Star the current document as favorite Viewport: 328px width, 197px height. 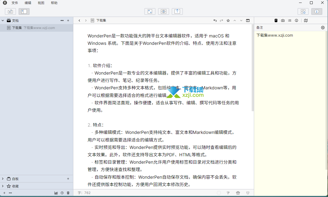tap(228, 20)
